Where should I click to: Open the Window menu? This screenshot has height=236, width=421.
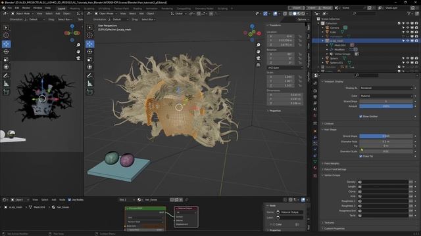point(37,8)
